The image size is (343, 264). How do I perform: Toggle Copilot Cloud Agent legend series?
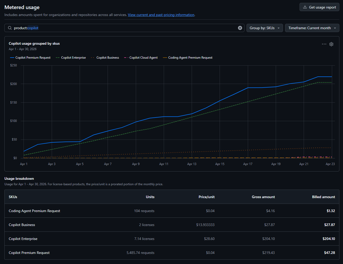(141, 58)
